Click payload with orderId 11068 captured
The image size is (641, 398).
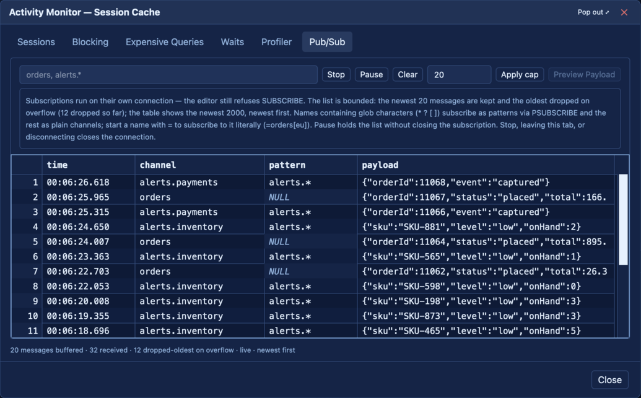pyautogui.click(x=486, y=182)
